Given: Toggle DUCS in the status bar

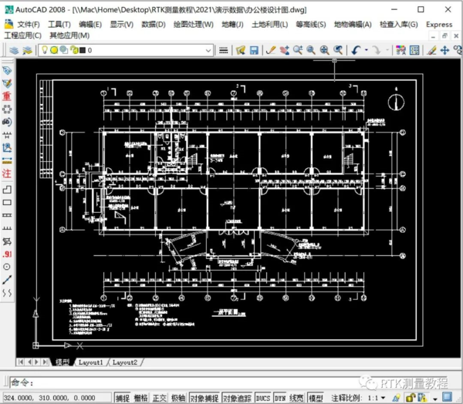Looking at the screenshot, I should (263, 398).
